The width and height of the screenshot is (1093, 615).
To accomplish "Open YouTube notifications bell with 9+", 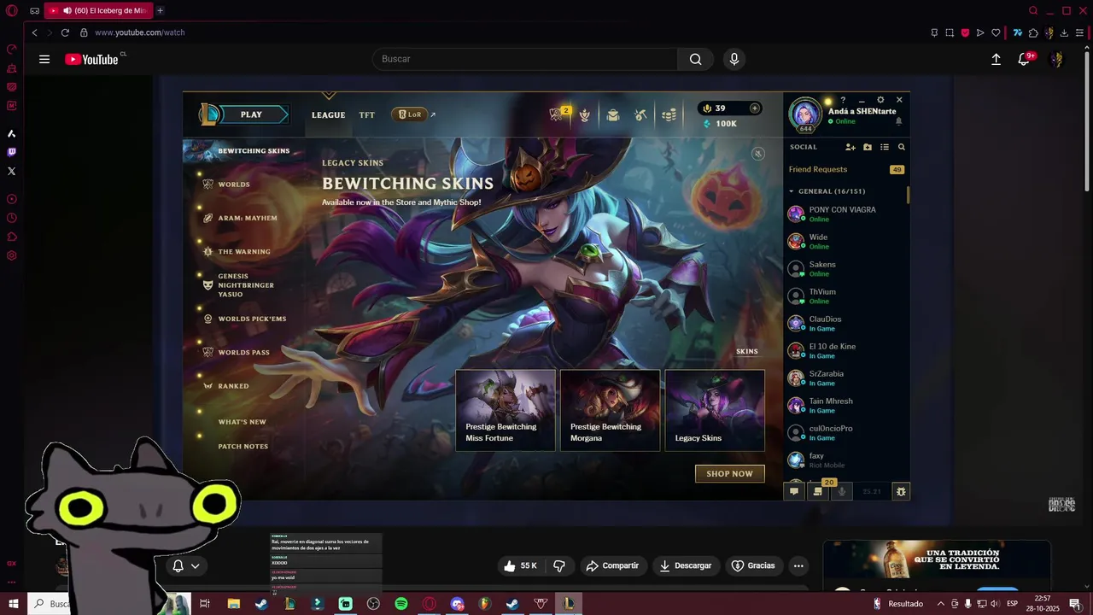I will point(1025,59).
